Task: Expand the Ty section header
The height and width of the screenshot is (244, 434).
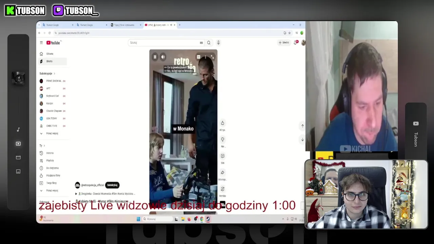Action: click(x=42, y=146)
